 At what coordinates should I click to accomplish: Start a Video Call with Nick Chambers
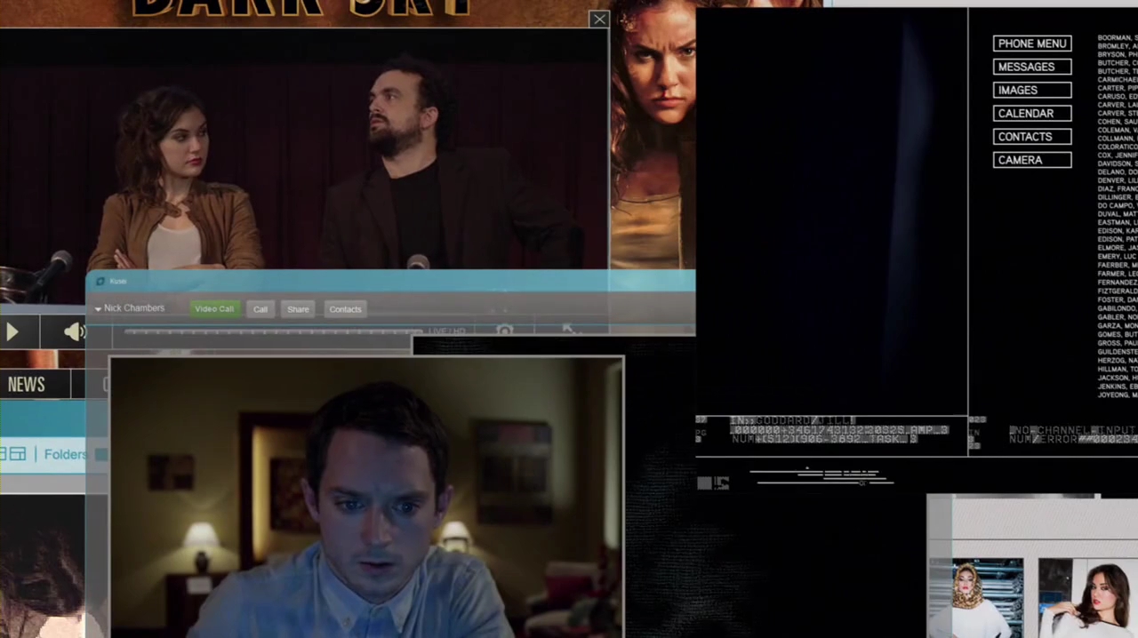pos(214,309)
